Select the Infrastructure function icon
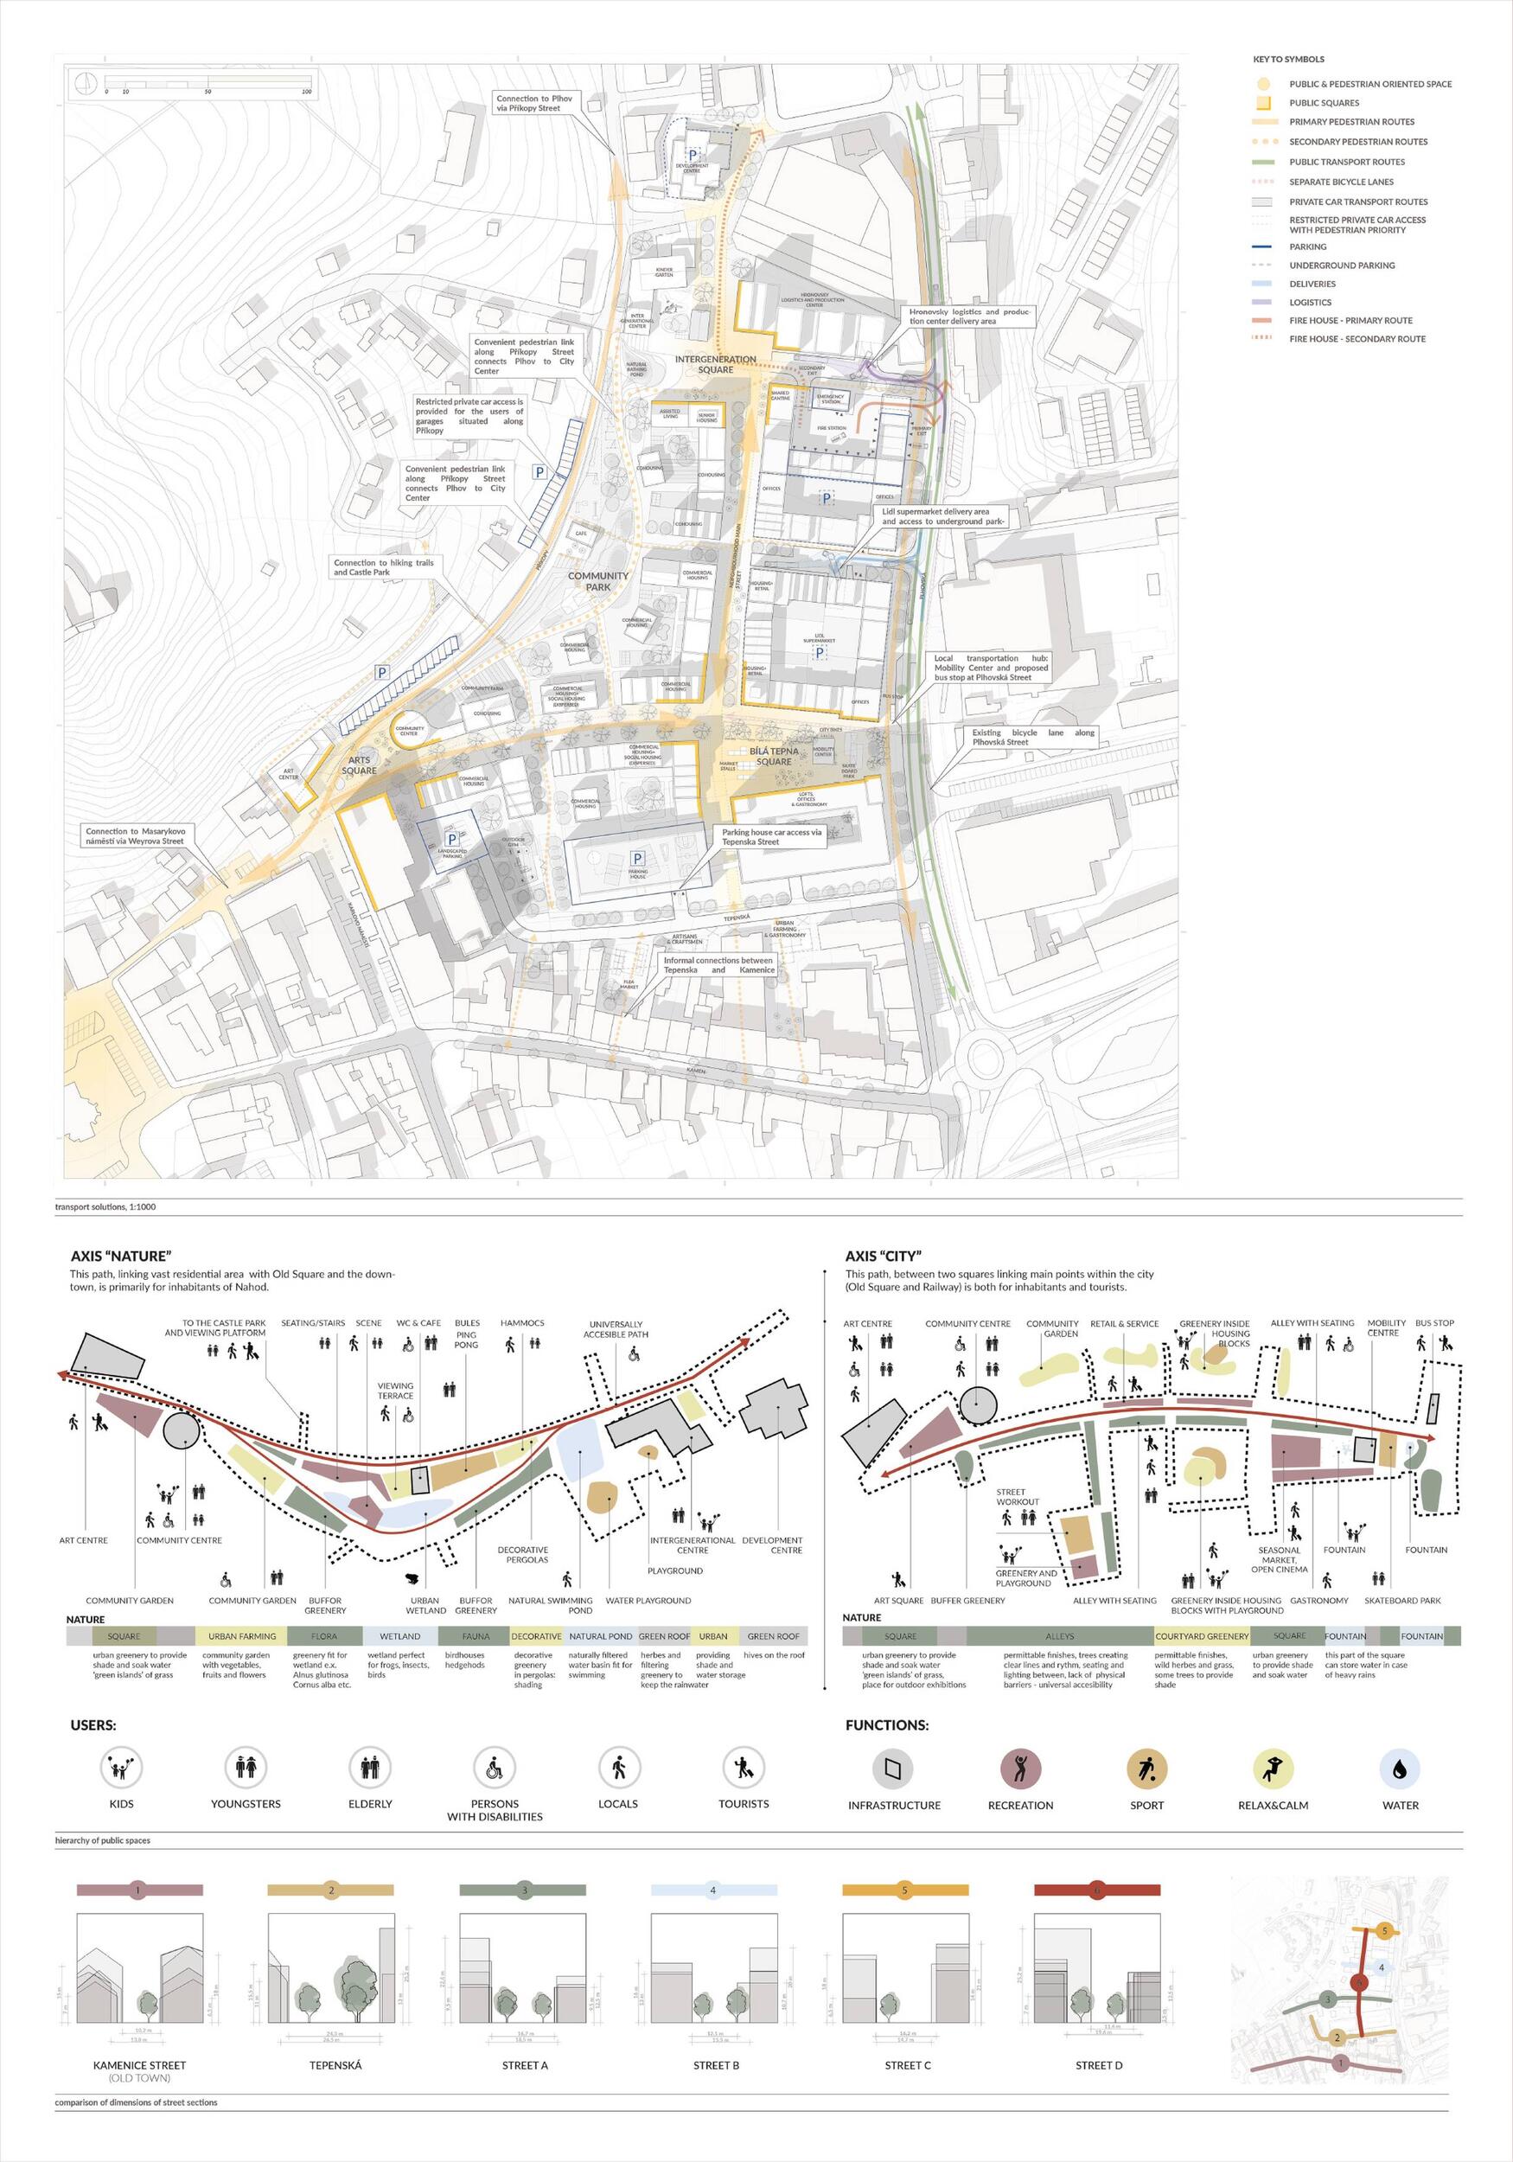This screenshot has height=2162, width=1513. [892, 1769]
